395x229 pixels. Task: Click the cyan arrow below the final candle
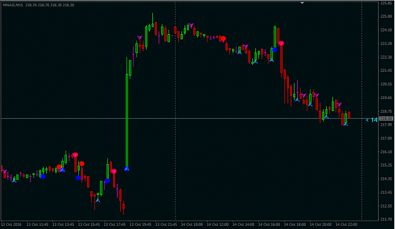click(x=346, y=124)
